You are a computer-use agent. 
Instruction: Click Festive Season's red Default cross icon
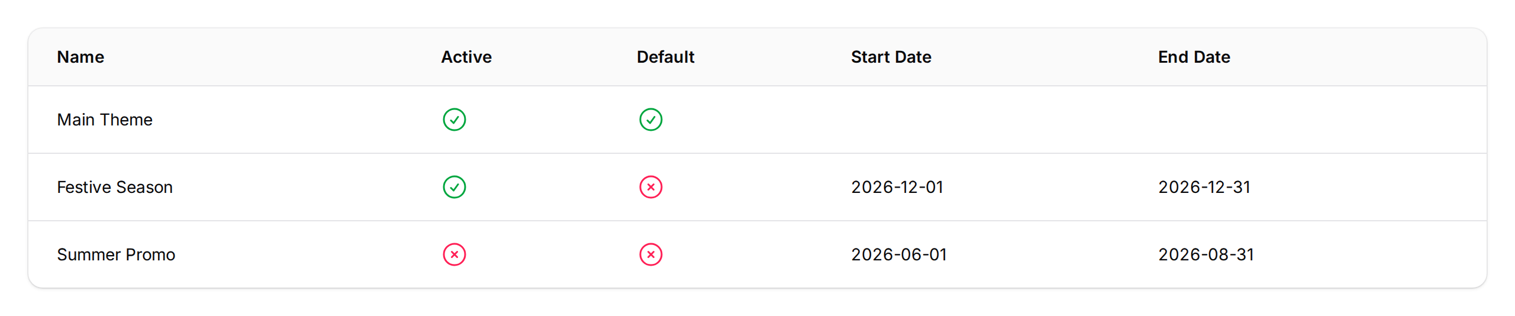[x=650, y=187]
